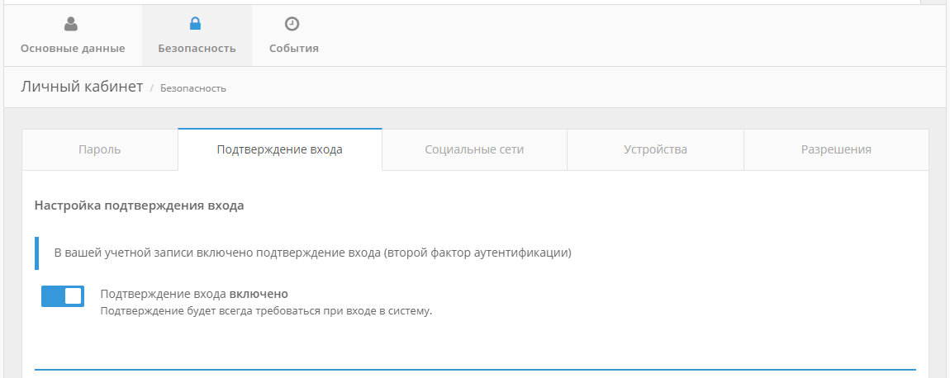The height and width of the screenshot is (378, 950).
Task: Switch to the Пароль tab
Action: (x=100, y=150)
